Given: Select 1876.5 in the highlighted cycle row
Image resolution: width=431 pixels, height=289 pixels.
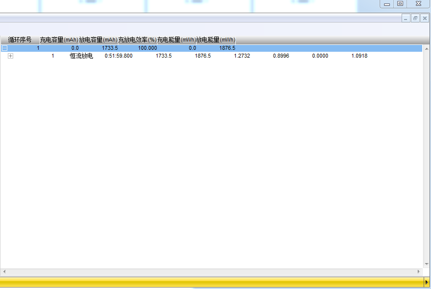Looking at the screenshot, I should click(227, 48).
